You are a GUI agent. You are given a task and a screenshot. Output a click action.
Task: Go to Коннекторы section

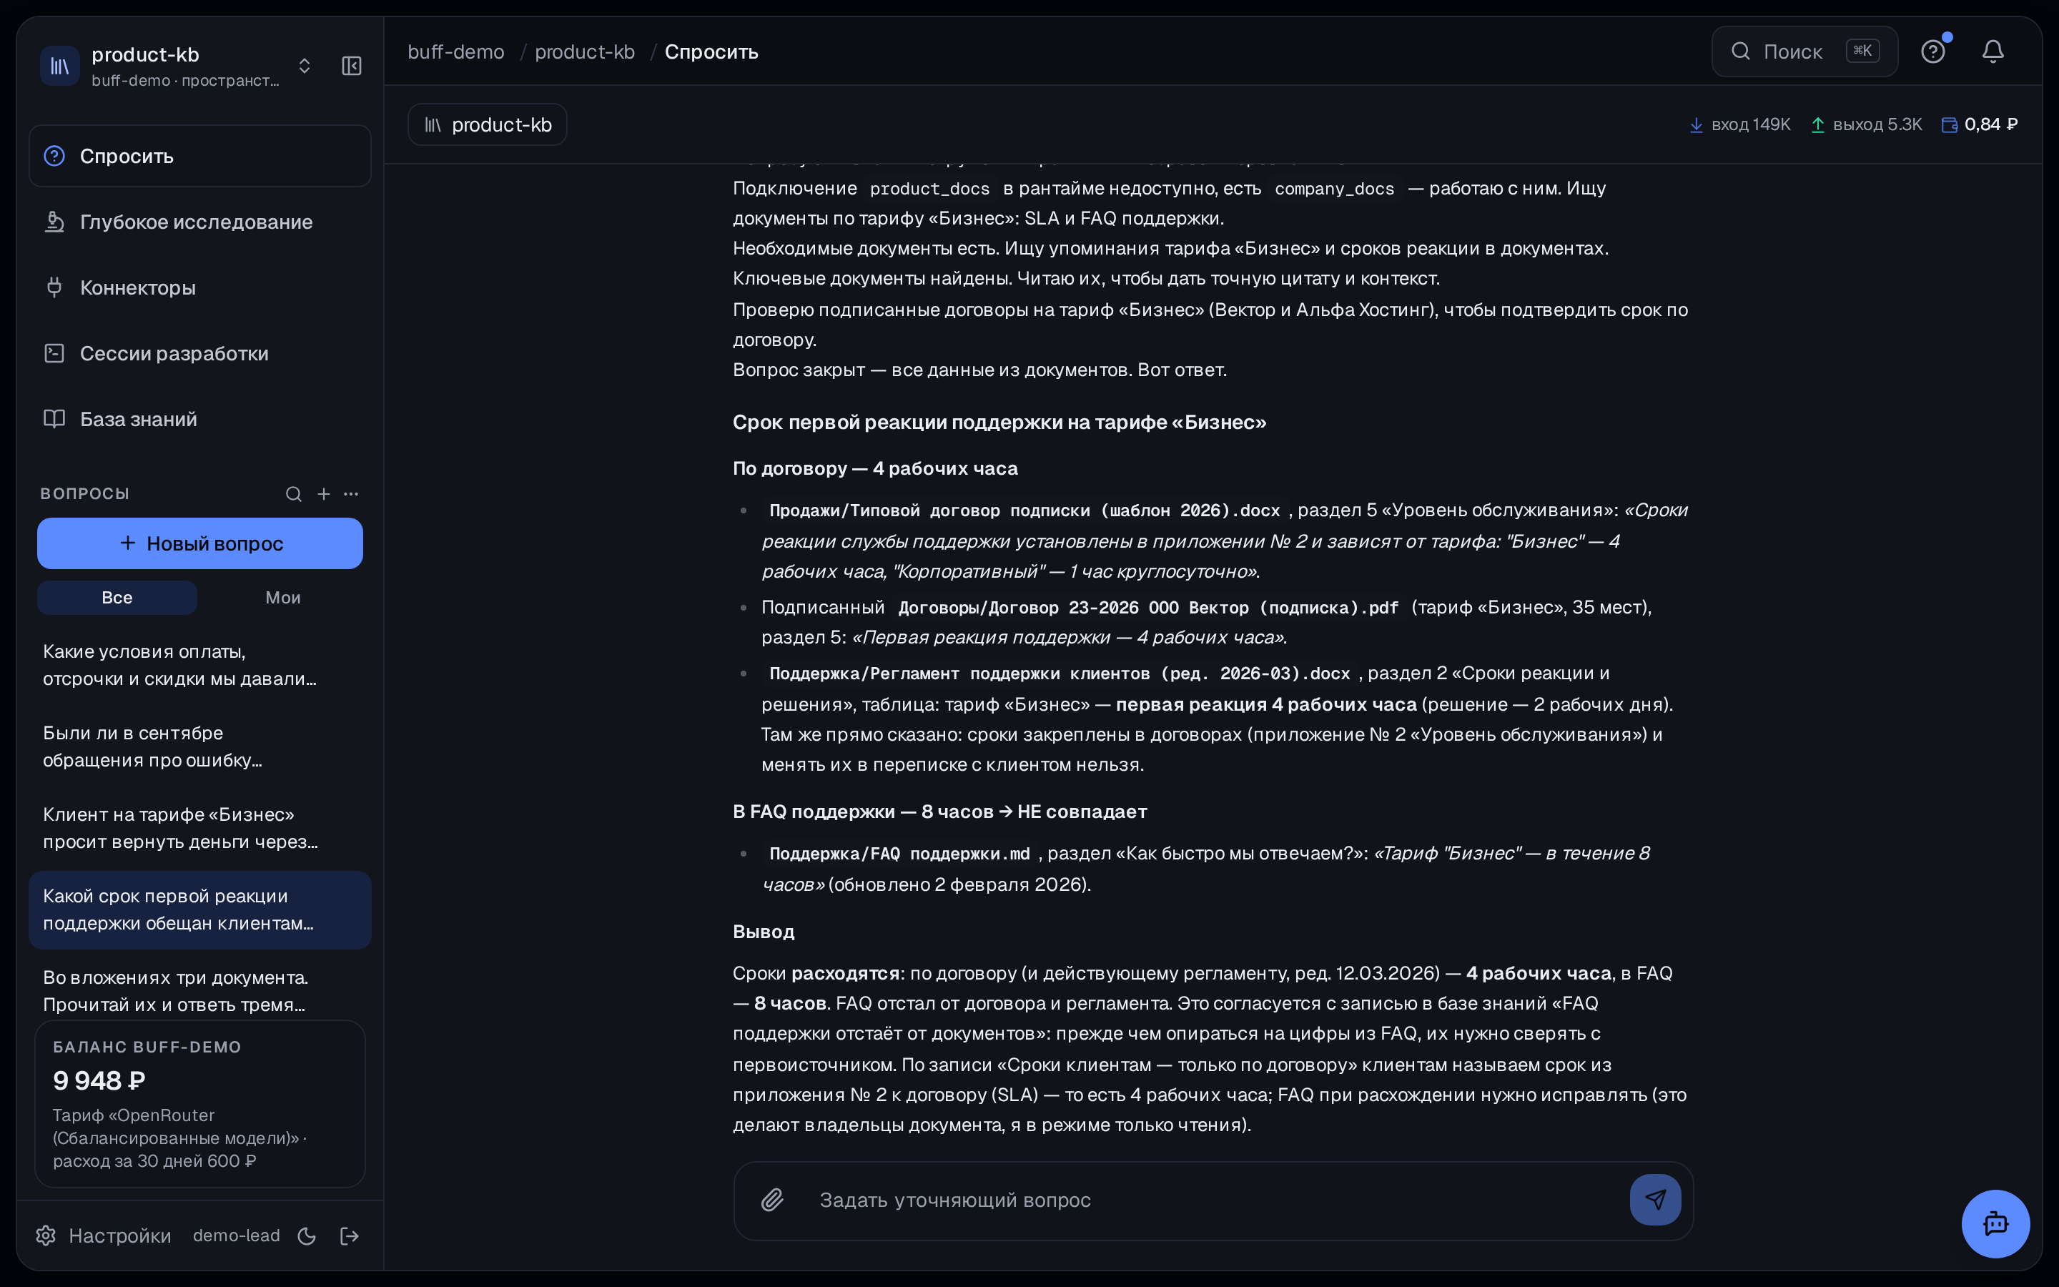tap(200, 287)
